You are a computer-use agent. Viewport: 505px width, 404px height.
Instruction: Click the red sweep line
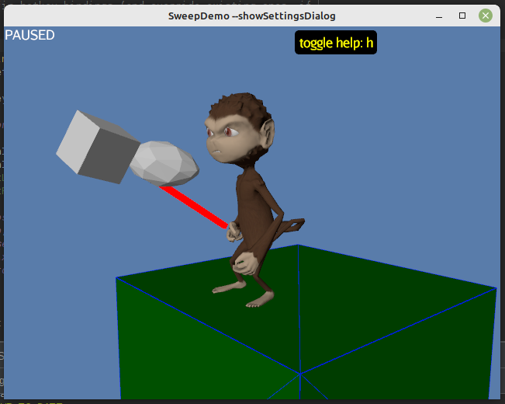pyautogui.click(x=194, y=207)
